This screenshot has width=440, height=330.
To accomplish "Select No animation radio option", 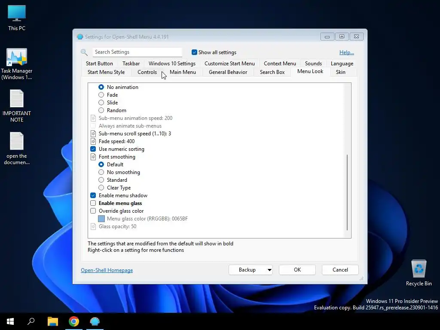I will 101,87.
